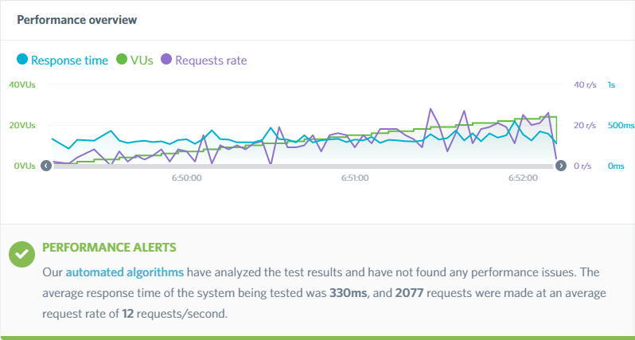The image size is (635, 340).
Task: Click the purple Requests rate legend dot
Action: (166, 60)
